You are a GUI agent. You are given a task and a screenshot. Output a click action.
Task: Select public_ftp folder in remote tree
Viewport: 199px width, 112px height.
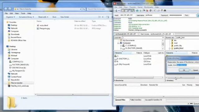tap(178, 46)
